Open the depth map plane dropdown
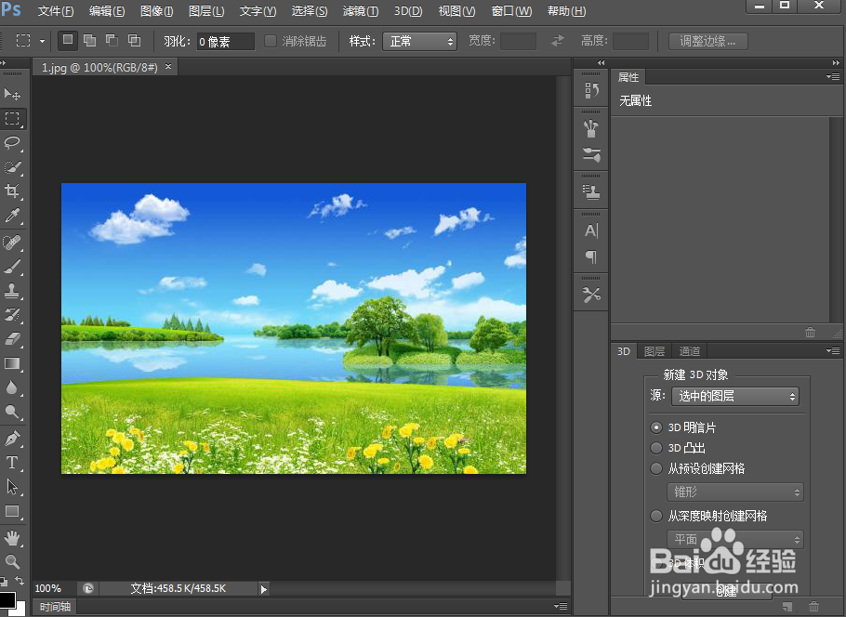Image resolution: width=846 pixels, height=617 pixels. coord(734,539)
